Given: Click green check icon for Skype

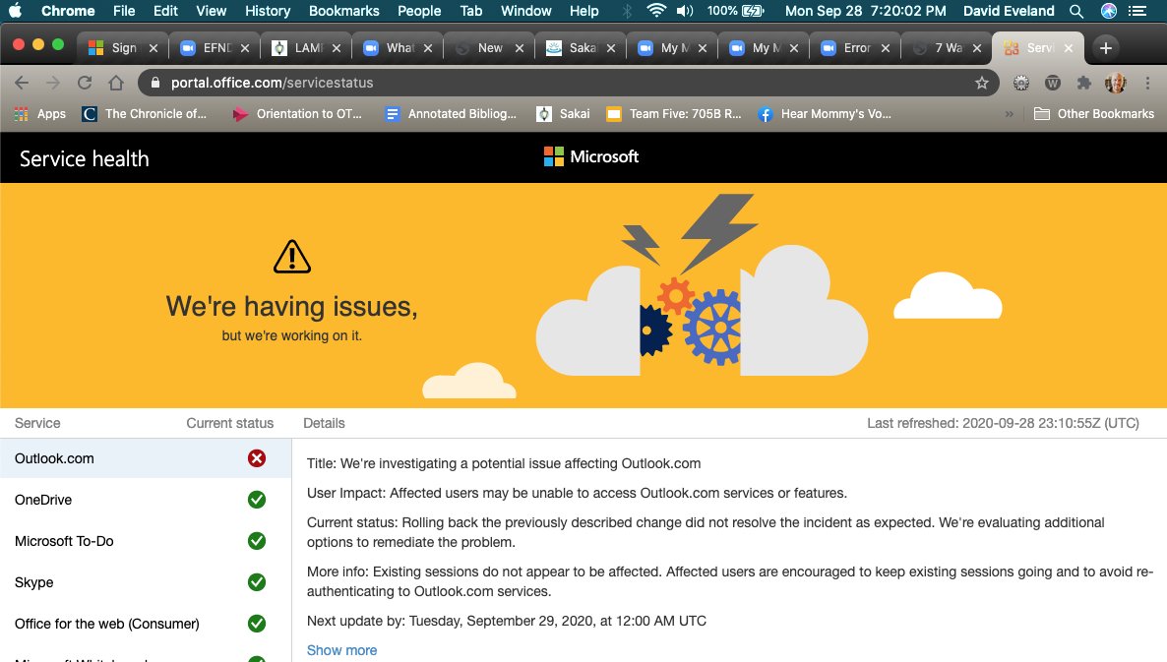Looking at the screenshot, I should (257, 582).
